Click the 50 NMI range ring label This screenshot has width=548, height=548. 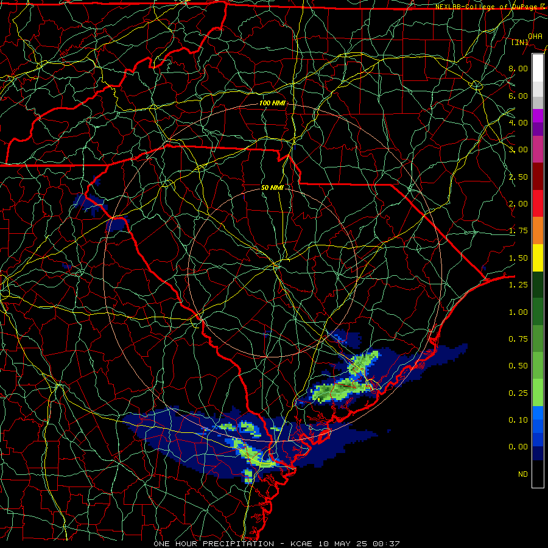coord(272,188)
